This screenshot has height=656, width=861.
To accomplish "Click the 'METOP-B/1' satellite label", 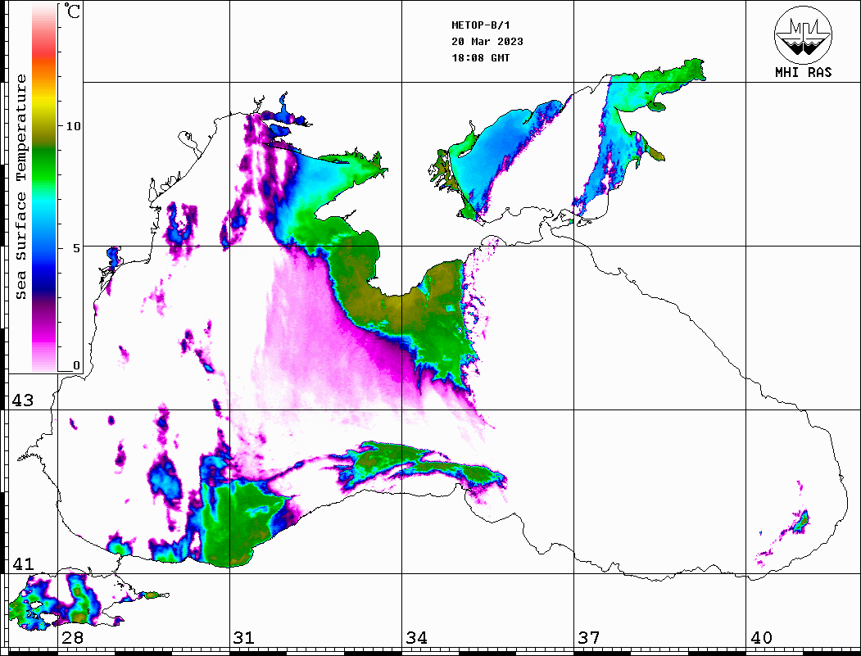I will pos(480,25).
